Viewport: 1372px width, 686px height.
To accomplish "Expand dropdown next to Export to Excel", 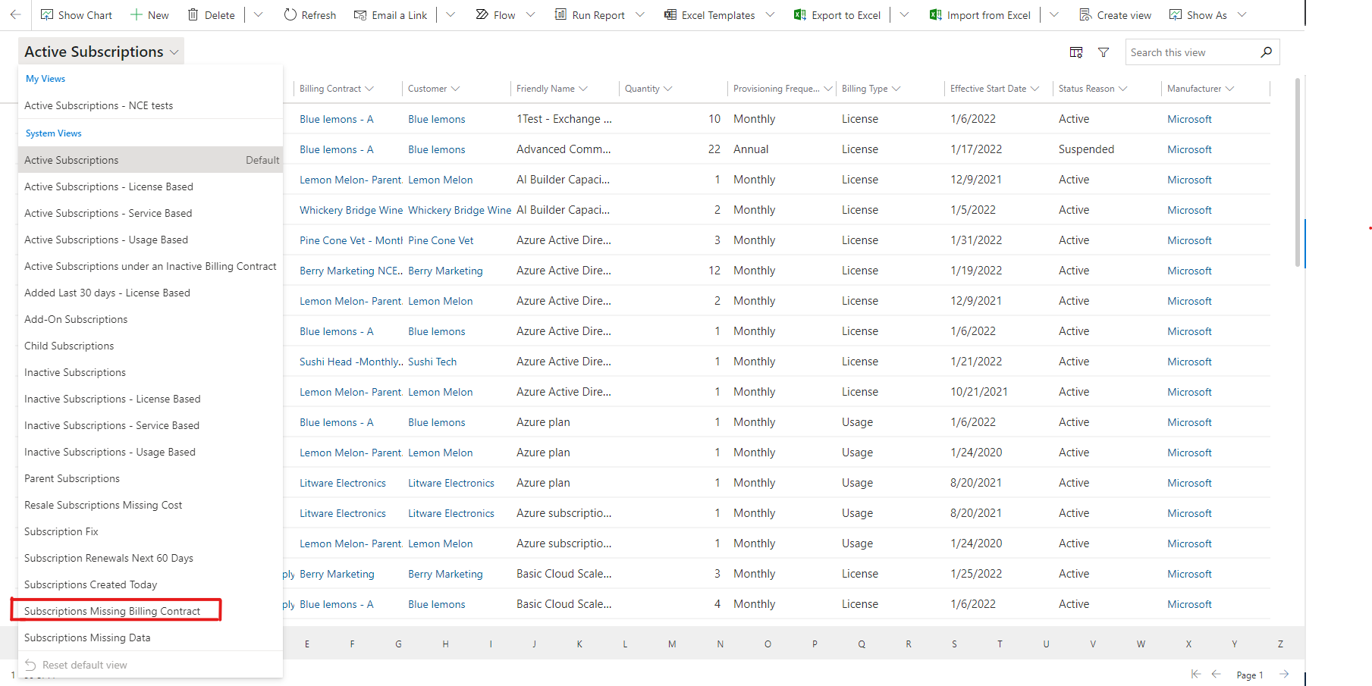I will 904,15.
